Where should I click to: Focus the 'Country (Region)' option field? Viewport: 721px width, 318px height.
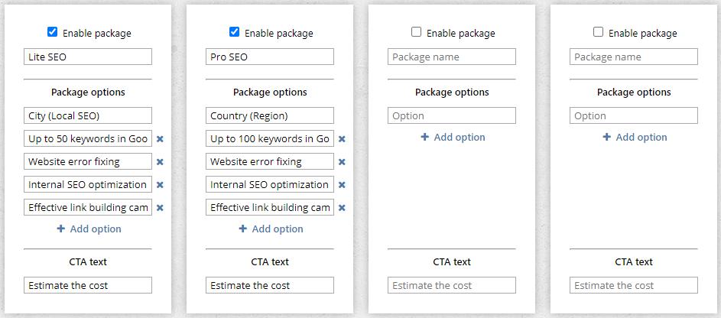[x=269, y=115]
